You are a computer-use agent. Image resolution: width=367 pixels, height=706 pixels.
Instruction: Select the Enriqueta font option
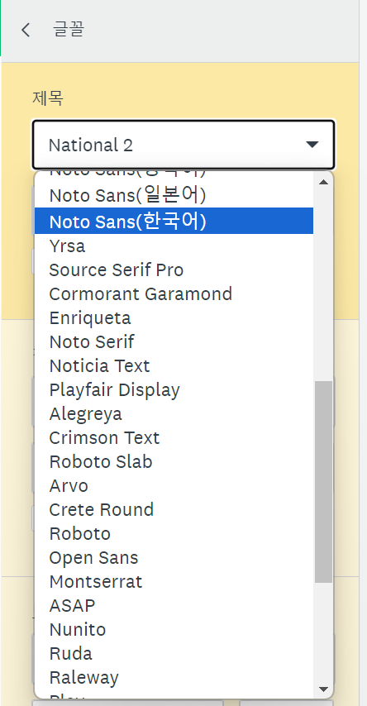pyautogui.click(x=174, y=318)
